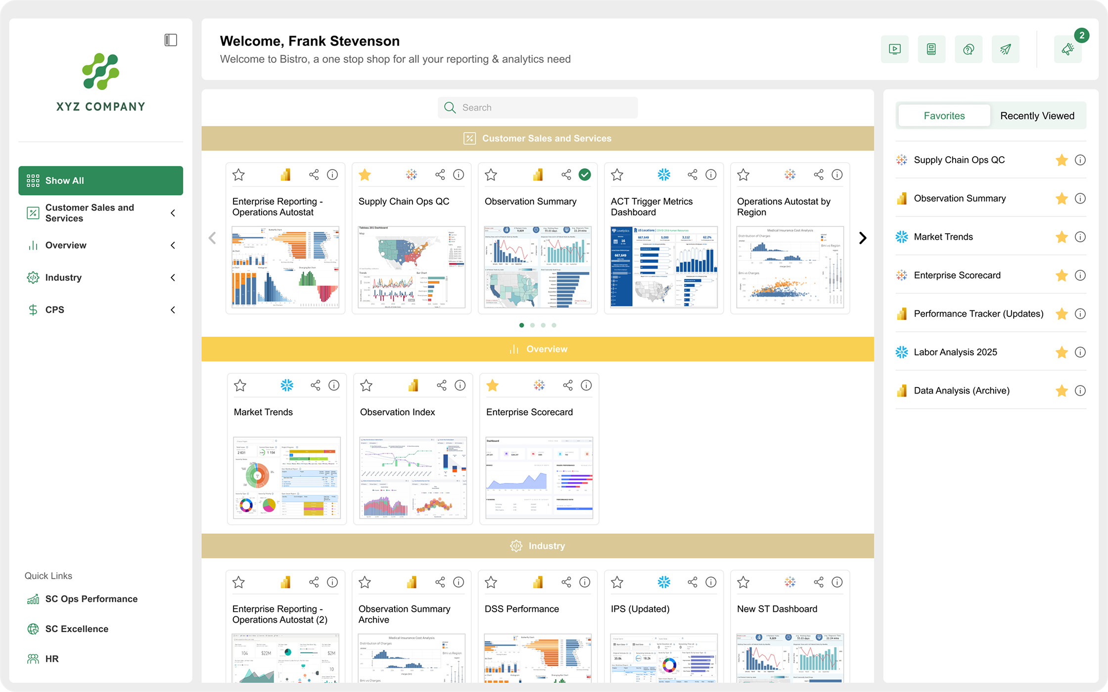
Task: Remove Labor Analysis 2025 from favorites list
Action: point(1062,352)
